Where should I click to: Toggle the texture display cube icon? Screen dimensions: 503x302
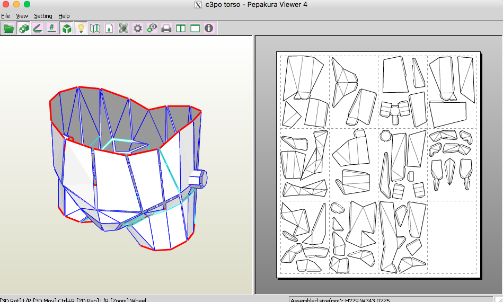tap(23, 29)
